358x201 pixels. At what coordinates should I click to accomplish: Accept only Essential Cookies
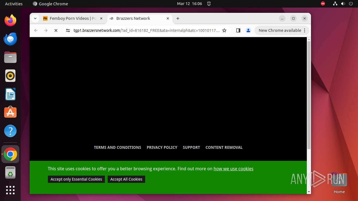[76, 179]
